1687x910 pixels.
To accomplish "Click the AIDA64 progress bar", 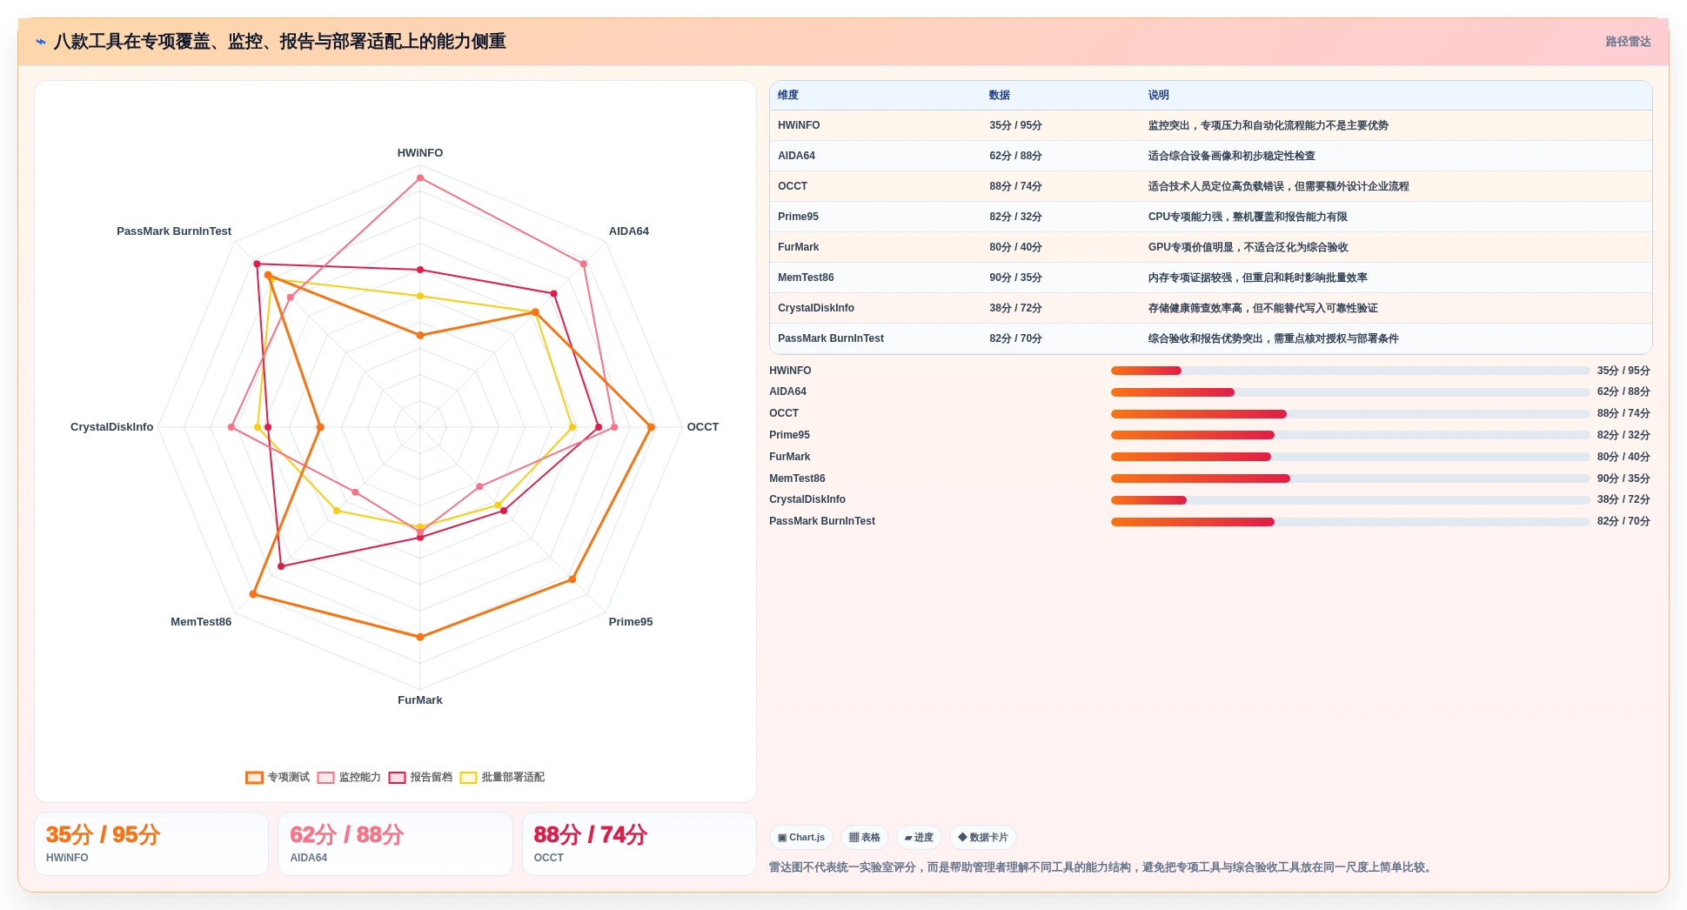I will pos(1350,392).
